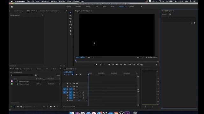Select the Type tool

point(70,34)
